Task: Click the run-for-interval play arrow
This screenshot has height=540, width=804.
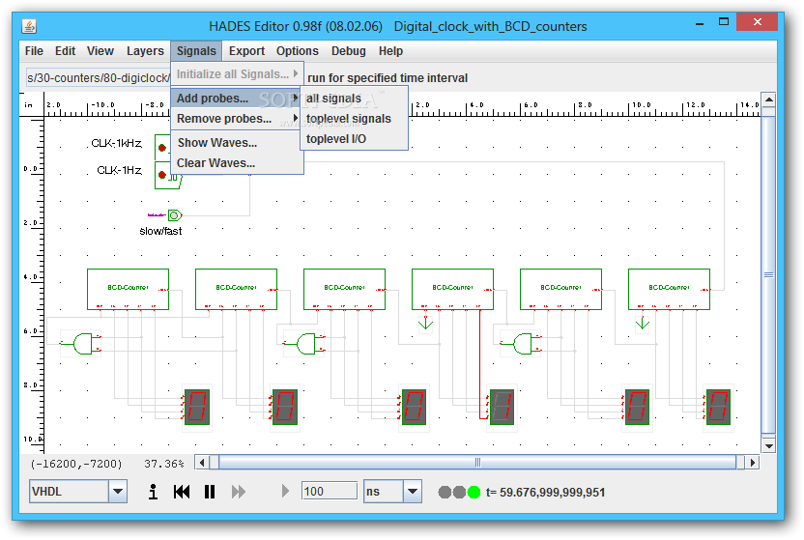Action: point(285,492)
